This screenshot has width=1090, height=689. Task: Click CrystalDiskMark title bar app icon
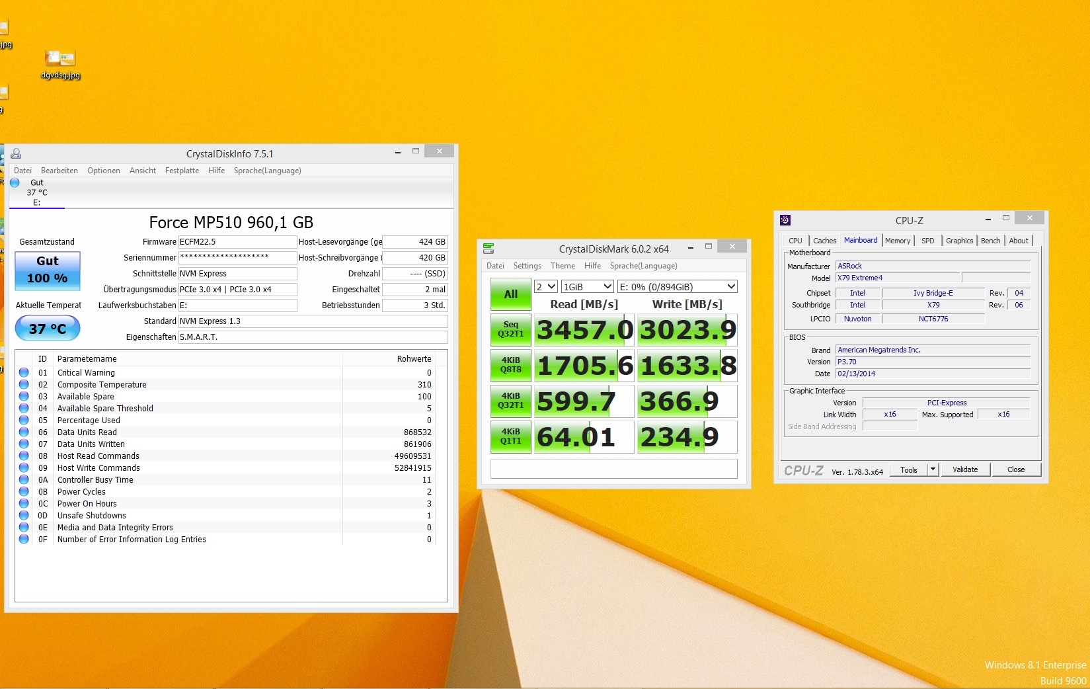[x=488, y=249]
